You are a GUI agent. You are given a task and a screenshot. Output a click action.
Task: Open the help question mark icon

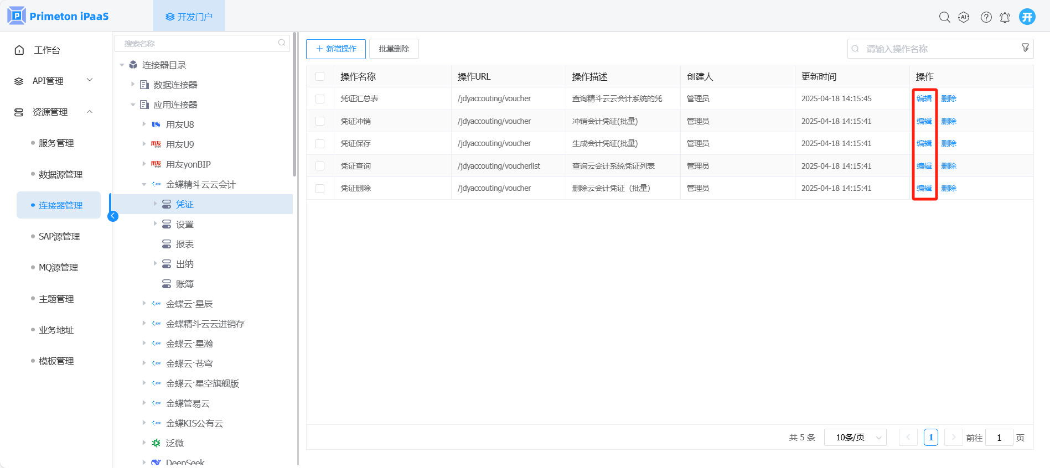(986, 17)
